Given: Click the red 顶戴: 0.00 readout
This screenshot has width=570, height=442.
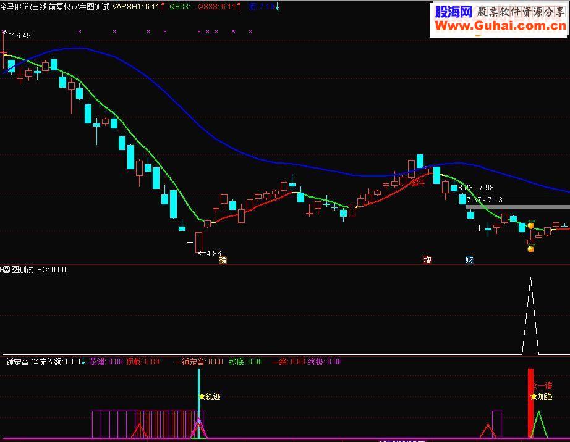Looking at the screenshot, I should [x=143, y=361].
